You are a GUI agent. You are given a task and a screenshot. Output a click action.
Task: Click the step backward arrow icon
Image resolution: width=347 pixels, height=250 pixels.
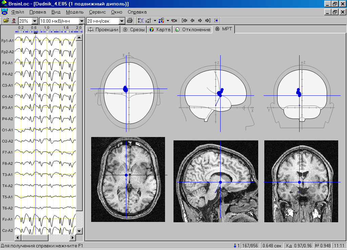192,21
